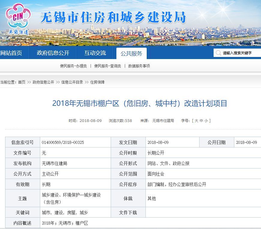Go to 住房保障 in breadcrumb
This screenshot has height=229, width=261.
point(97,82)
